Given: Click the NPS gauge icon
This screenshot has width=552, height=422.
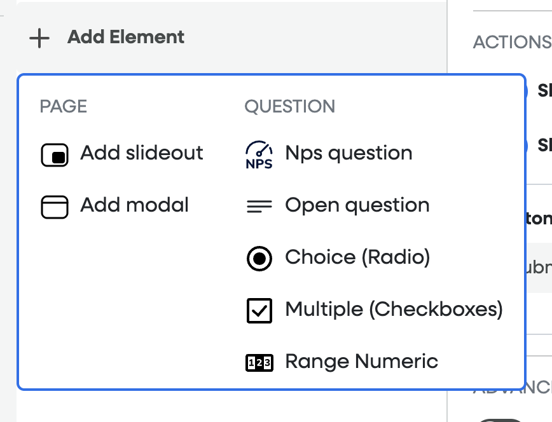Looking at the screenshot, I should [259, 155].
